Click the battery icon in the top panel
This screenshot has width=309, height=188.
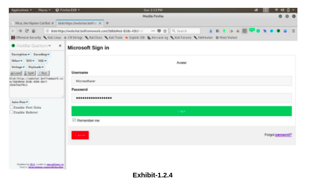pos(288,10)
